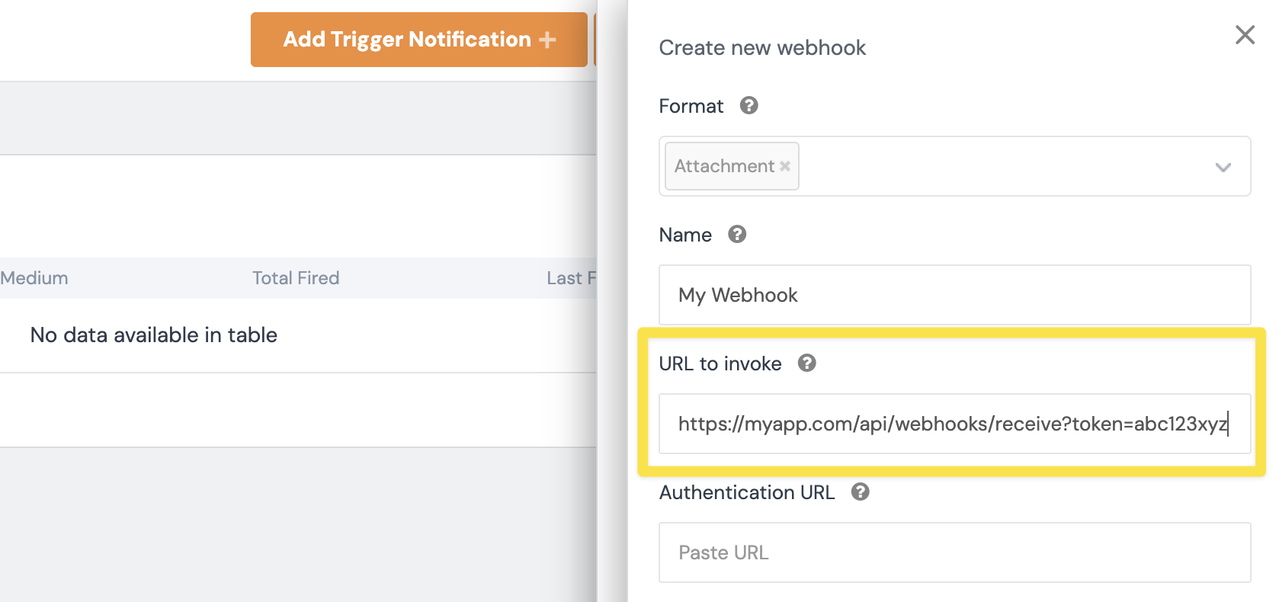
Task: Click the help icon beside Name
Action: (x=736, y=234)
